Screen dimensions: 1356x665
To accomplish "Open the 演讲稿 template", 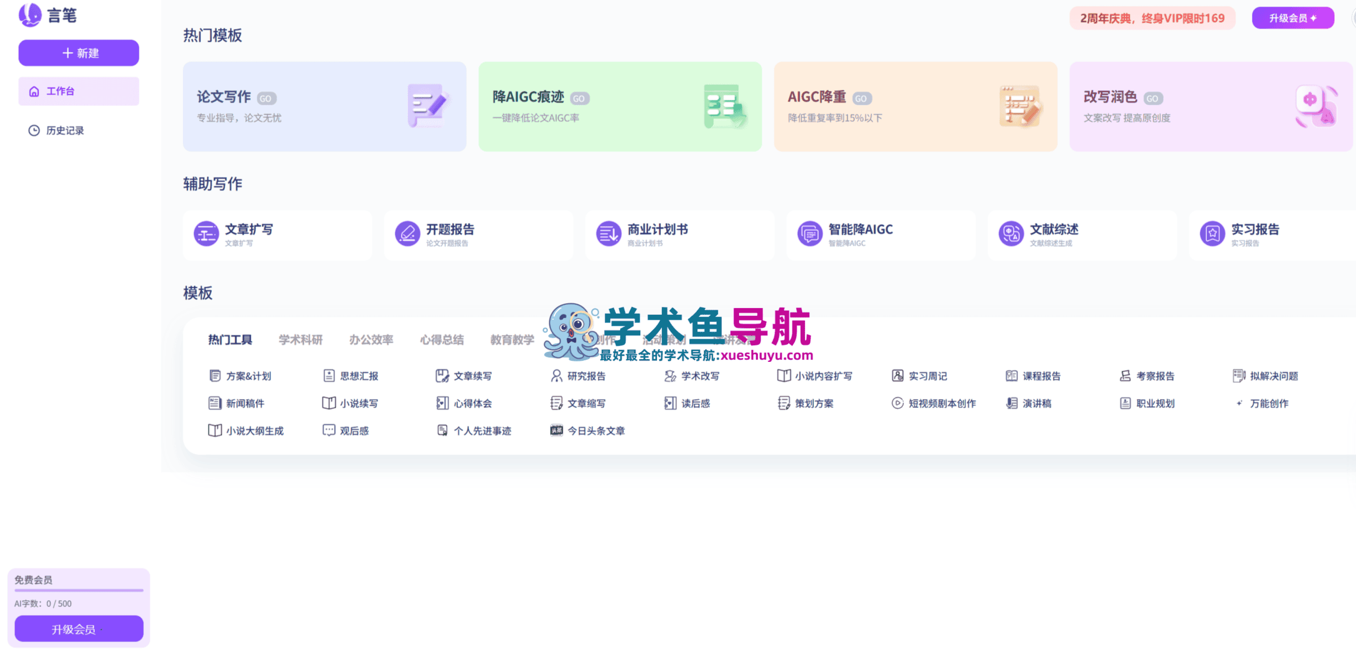I will (1029, 403).
